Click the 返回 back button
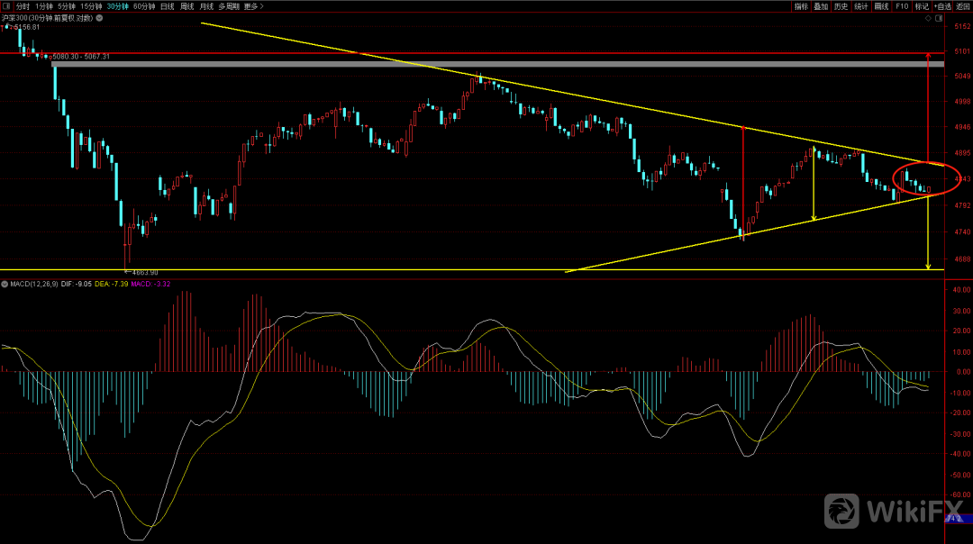 point(963,6)
